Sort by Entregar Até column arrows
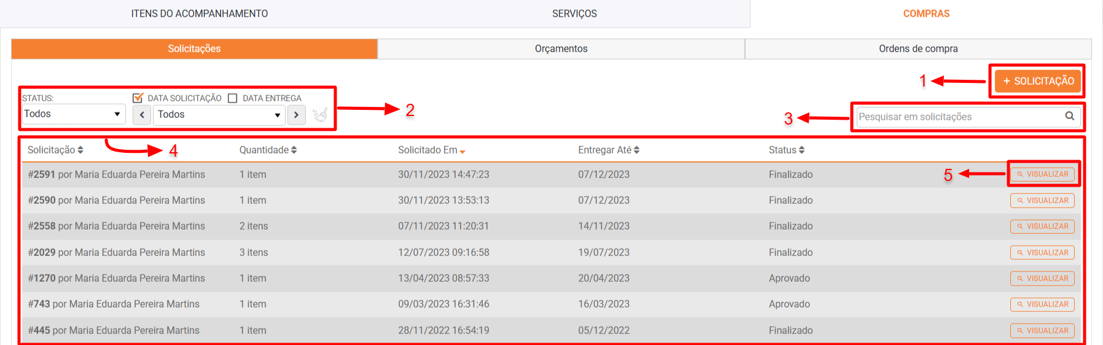1103x345 pixels. pyautogui.click(x=637, y=150)
